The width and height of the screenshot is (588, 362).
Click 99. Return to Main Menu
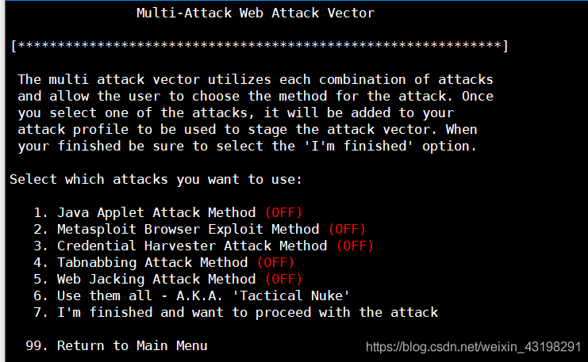click(x=116, y=345)
